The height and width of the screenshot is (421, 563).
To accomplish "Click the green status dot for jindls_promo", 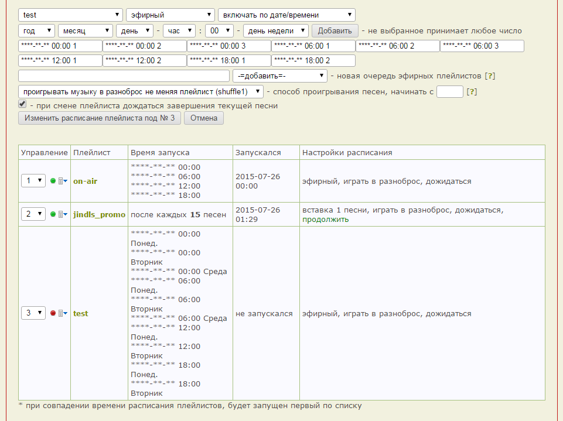I will point(53,215).
